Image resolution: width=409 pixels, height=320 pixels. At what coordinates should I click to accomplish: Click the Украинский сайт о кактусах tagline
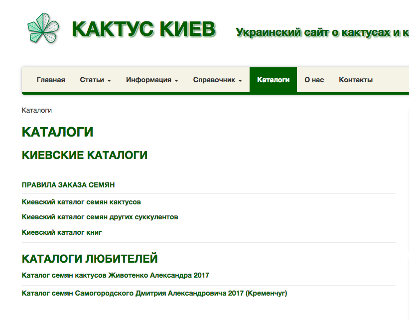point(322,32)
